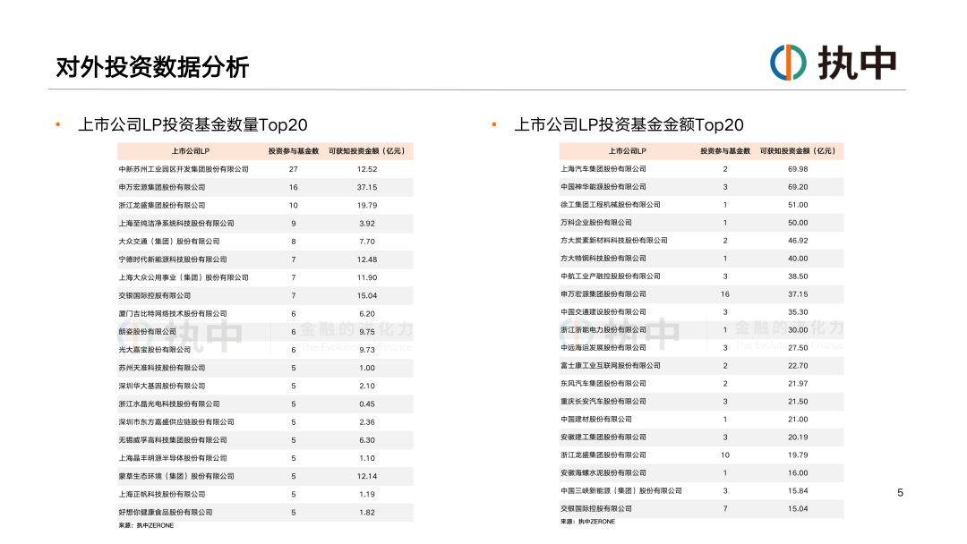
Task: Select heading 上市公司LP投资基金金额Top20
Action: (x=629, y=124)
